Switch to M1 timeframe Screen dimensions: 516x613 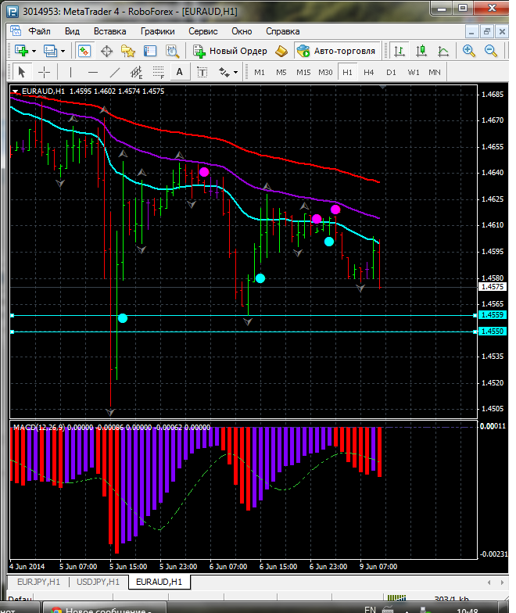260,72
